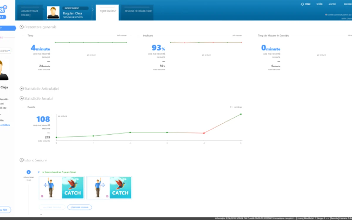Viewport: 352px width, 220px height.
Task: Click the Bogdan Cleja patient avatar in header
Action: click(53, 13)
